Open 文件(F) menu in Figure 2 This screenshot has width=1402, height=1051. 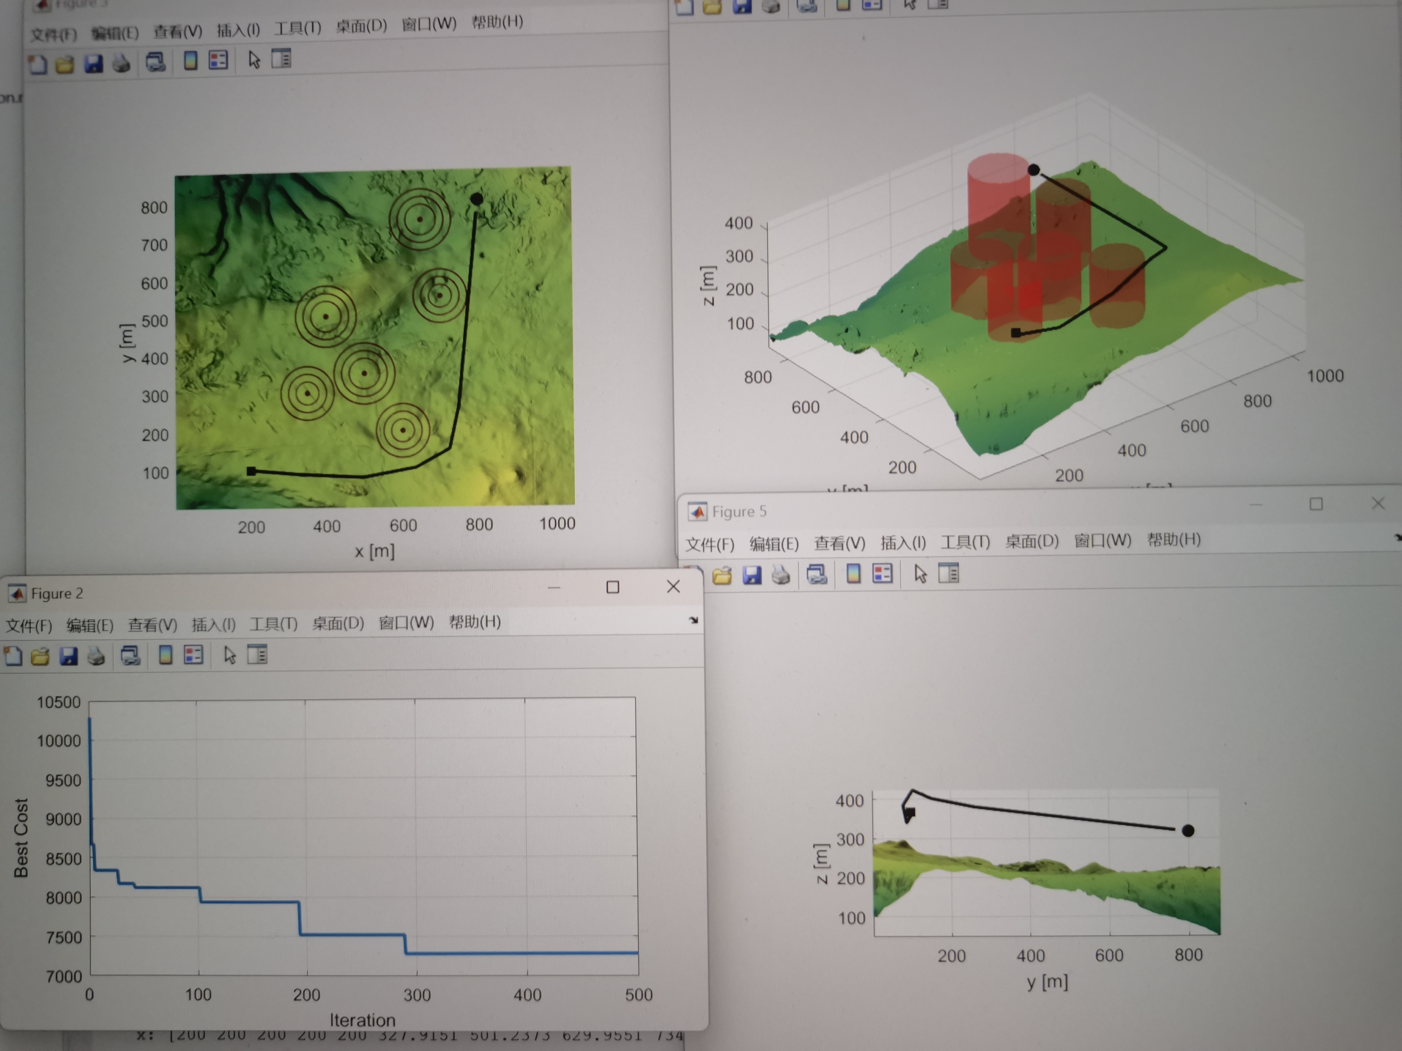[x=28, y=626]
